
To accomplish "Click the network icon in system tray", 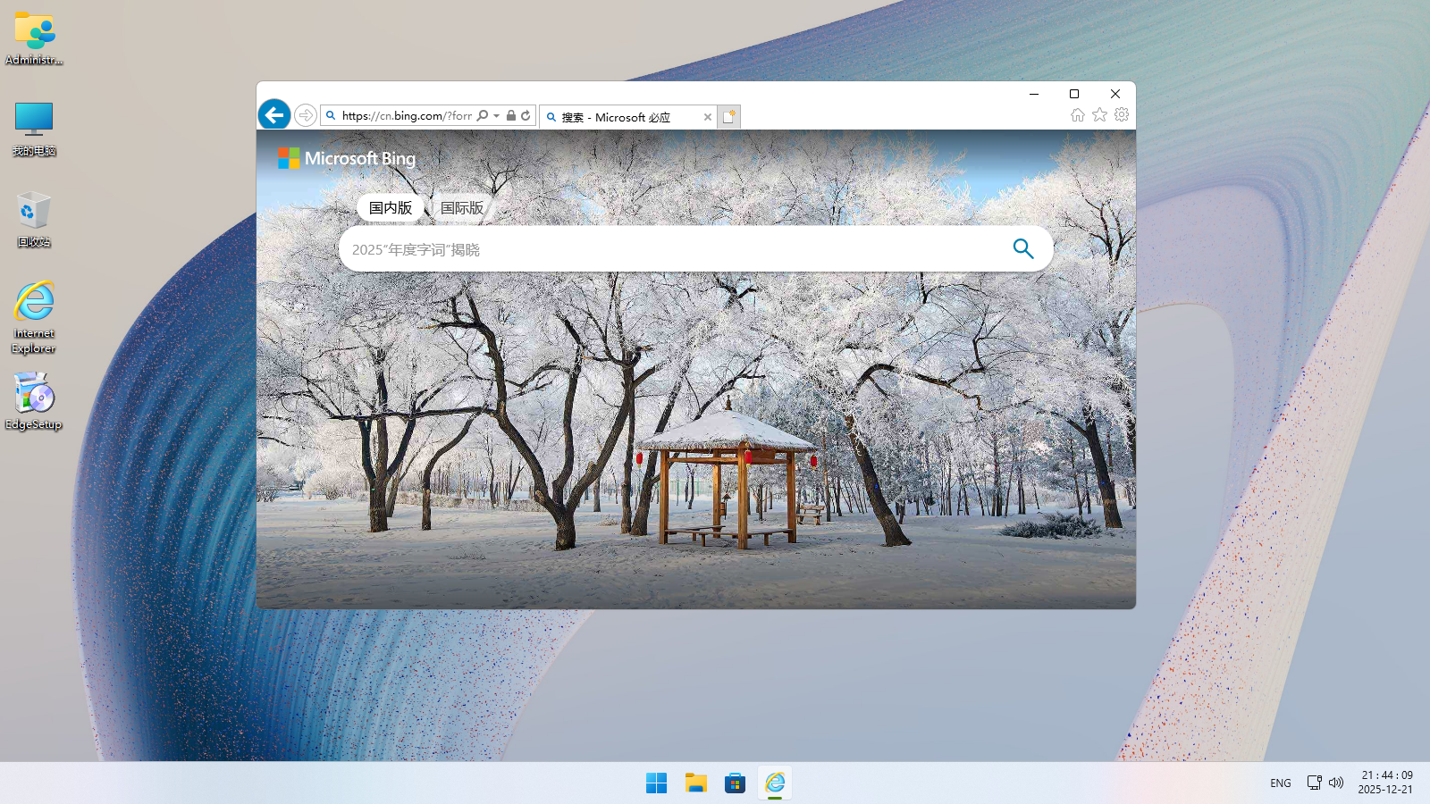I will coord(1314,783).
